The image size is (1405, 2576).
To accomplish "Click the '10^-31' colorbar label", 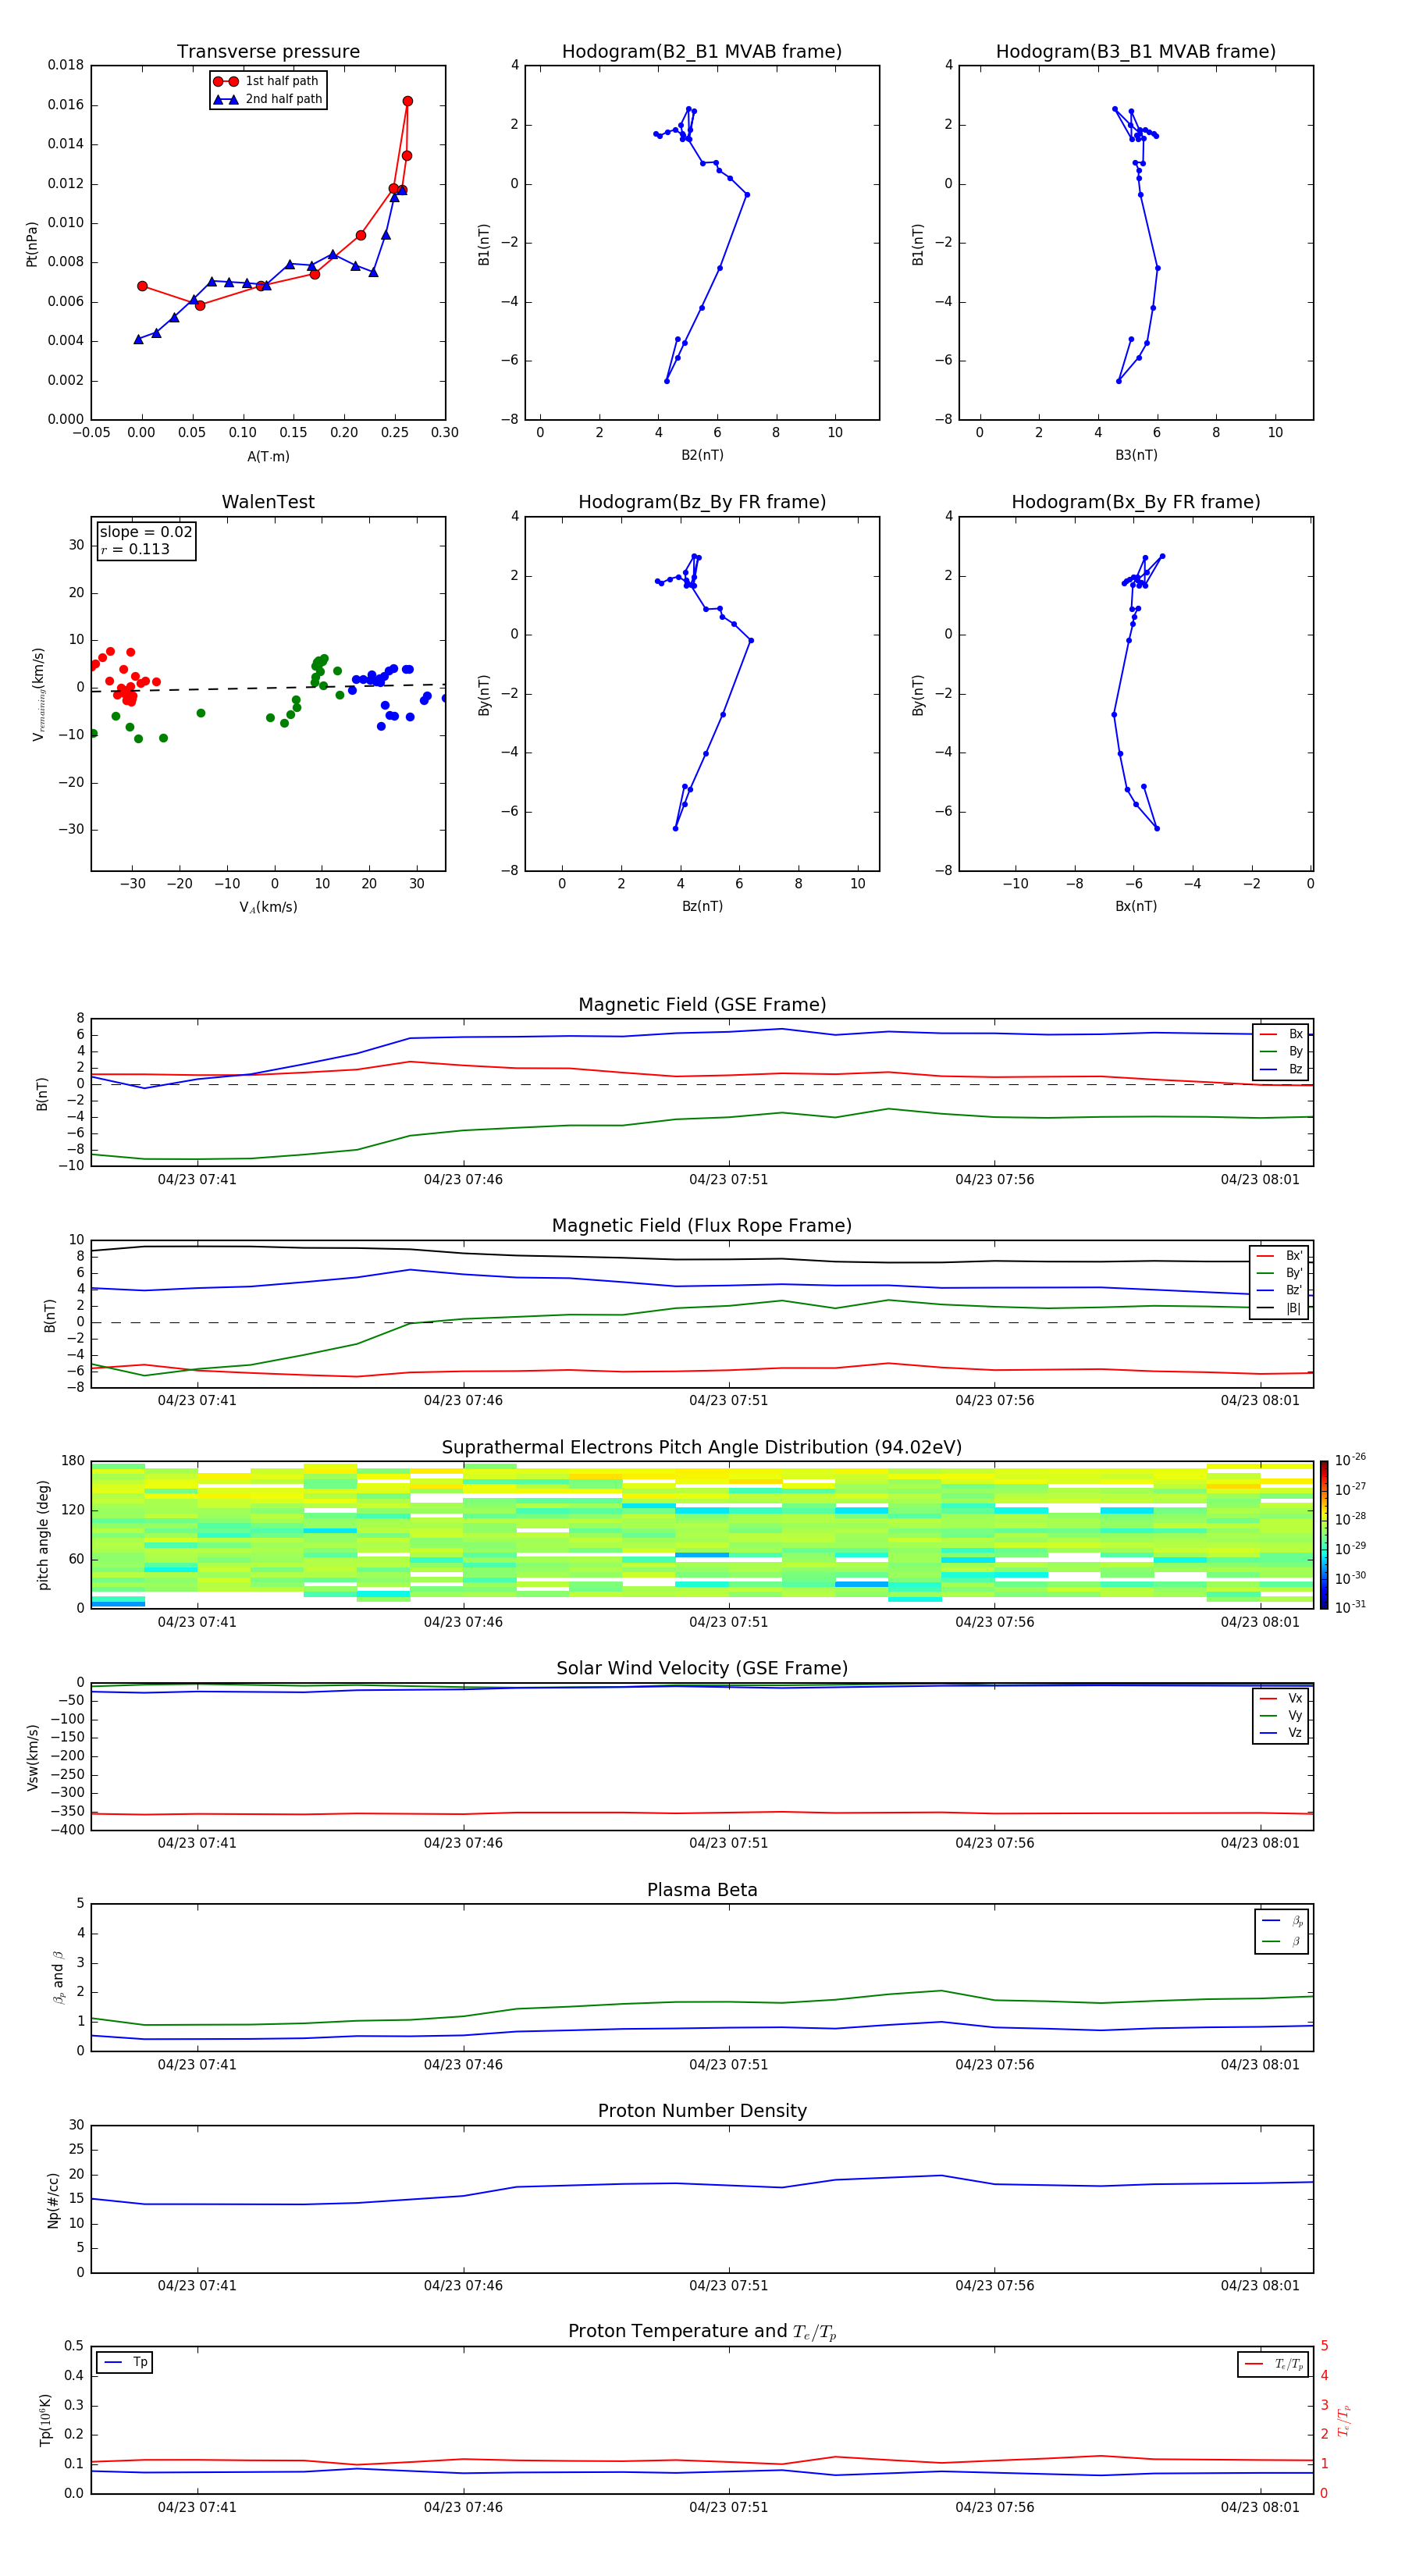I will click(1350, 1607).
